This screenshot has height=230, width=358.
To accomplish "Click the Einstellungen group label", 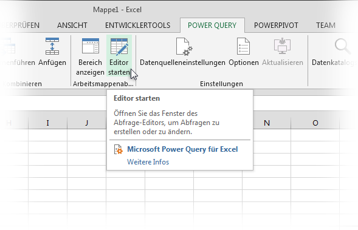I will pyautogui.click(x=221, y=84).
